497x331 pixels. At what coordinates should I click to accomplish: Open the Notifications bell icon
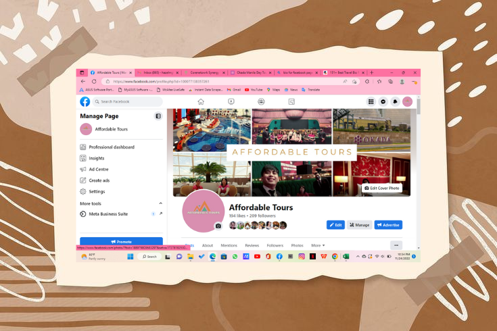[x=396, y=102]
